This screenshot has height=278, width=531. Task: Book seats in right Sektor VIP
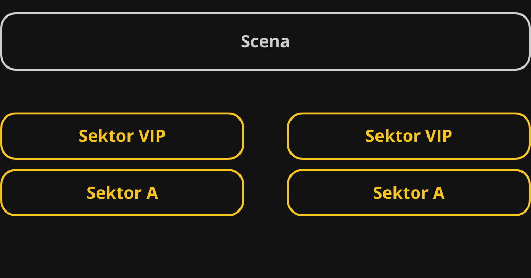point(409,136)
